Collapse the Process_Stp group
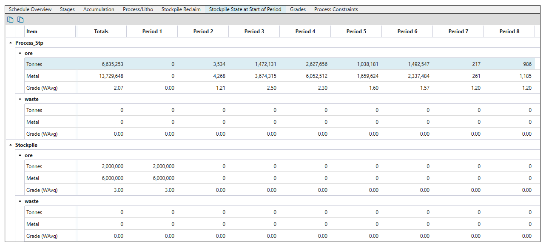546x251 pixels. (x=11, y=43)
